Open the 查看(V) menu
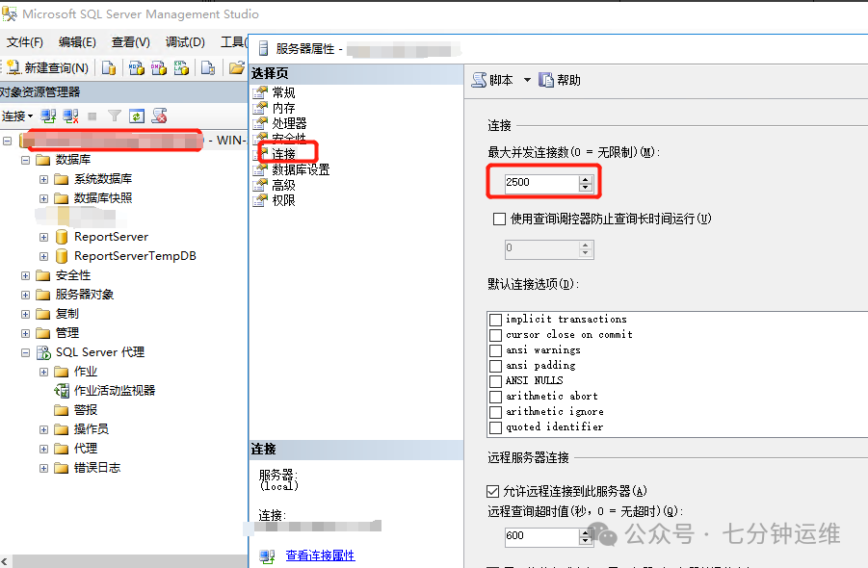Image resolution: width=868 pixels, height=568 pixels. pyautogui.click(x=131, y=42)
